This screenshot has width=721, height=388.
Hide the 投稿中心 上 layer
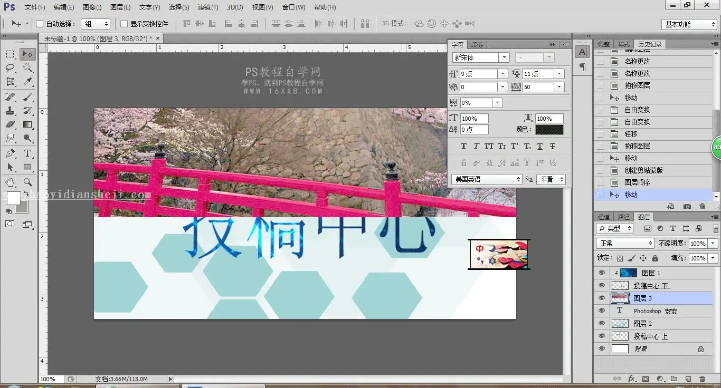602,336
